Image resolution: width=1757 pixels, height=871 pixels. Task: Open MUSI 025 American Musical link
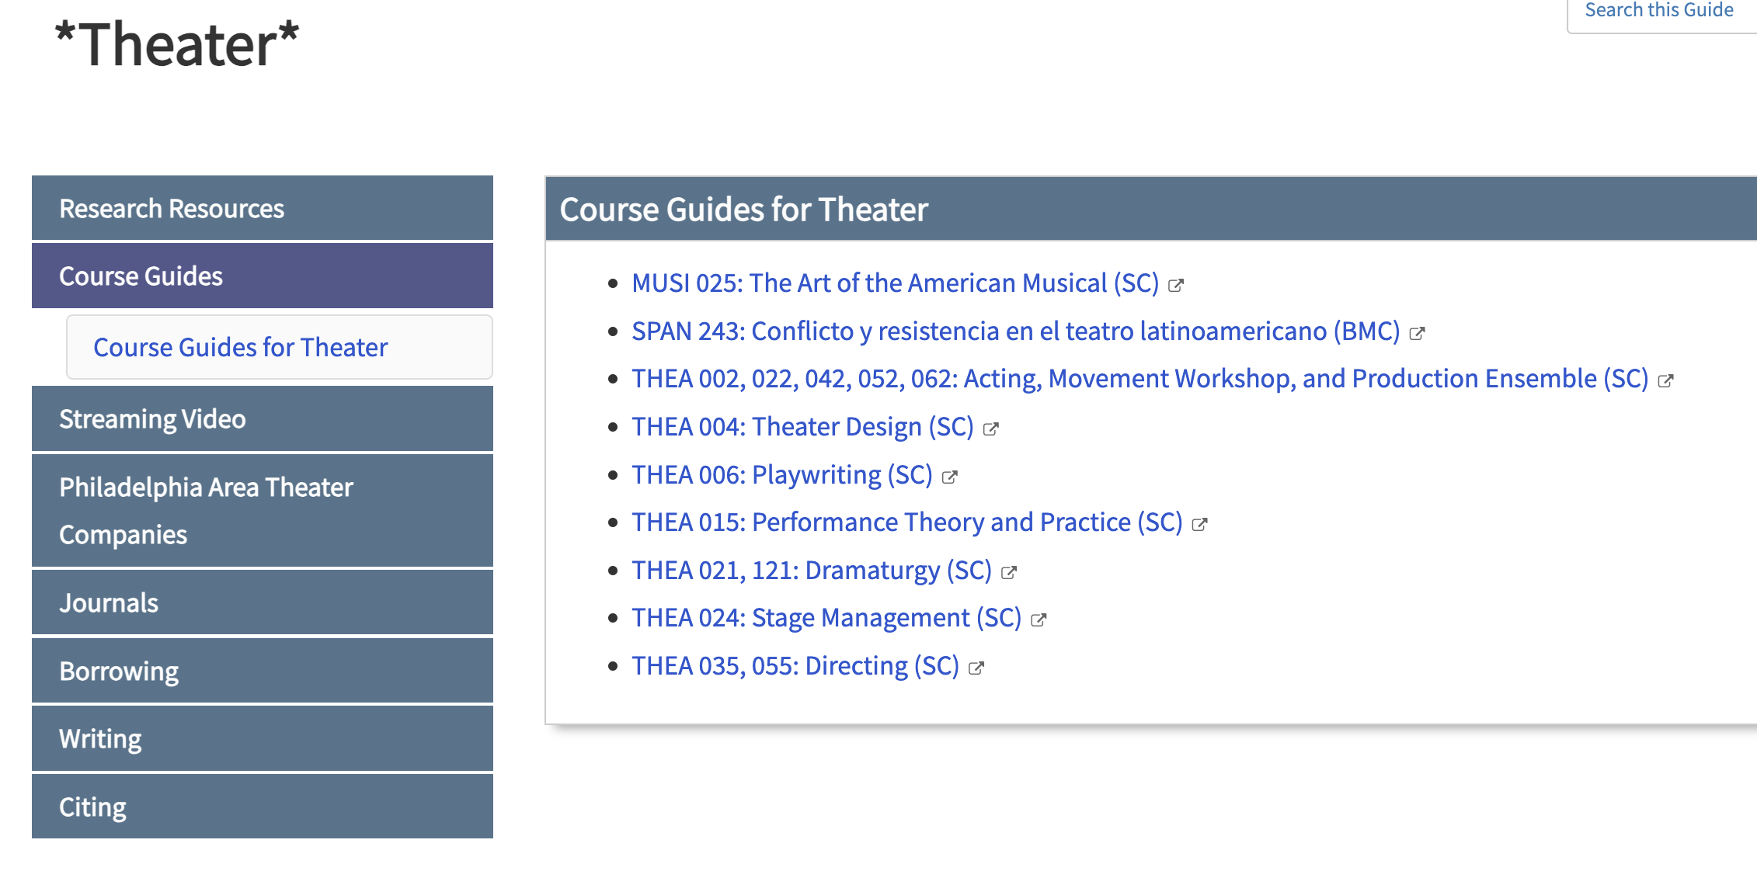[895, 283]
